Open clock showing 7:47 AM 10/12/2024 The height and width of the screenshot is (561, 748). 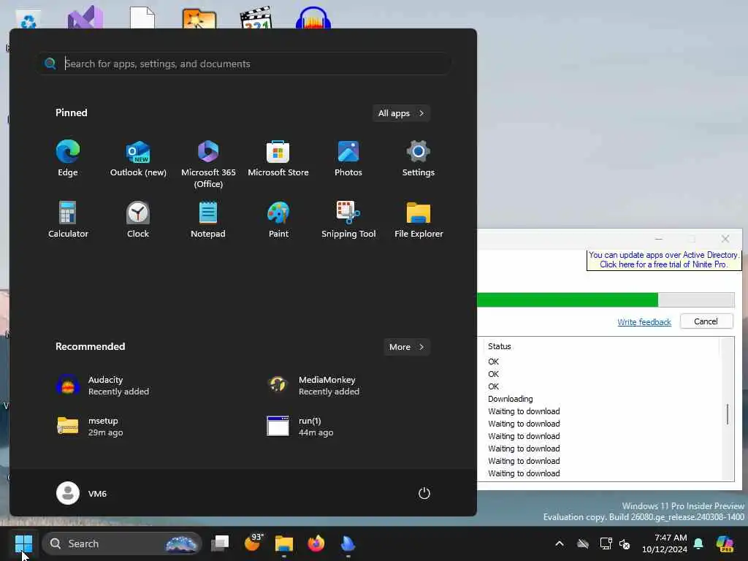tap(665, 543)
